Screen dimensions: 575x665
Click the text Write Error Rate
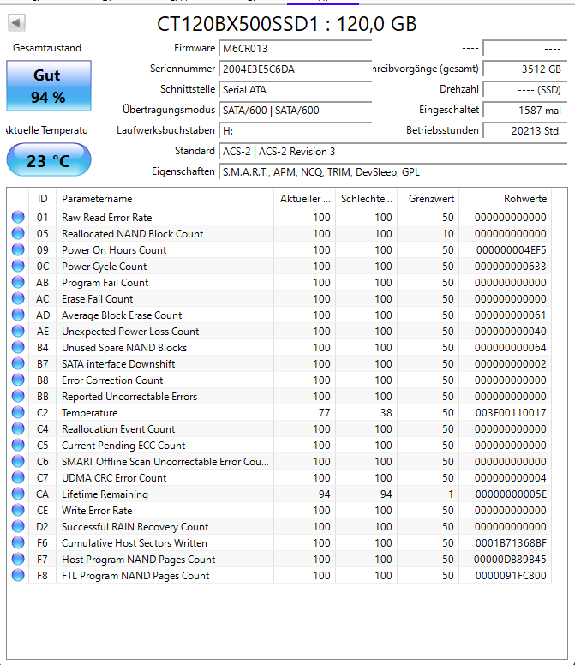pyautogui.click(x=97, y=510)
